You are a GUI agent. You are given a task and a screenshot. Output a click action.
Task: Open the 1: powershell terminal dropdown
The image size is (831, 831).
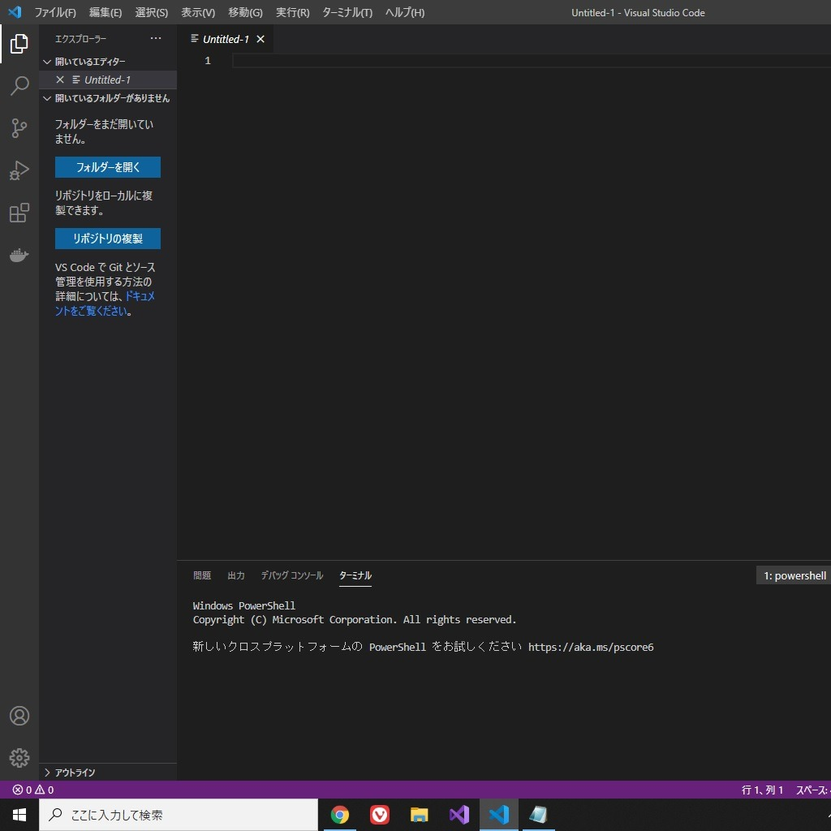[794, 575]
